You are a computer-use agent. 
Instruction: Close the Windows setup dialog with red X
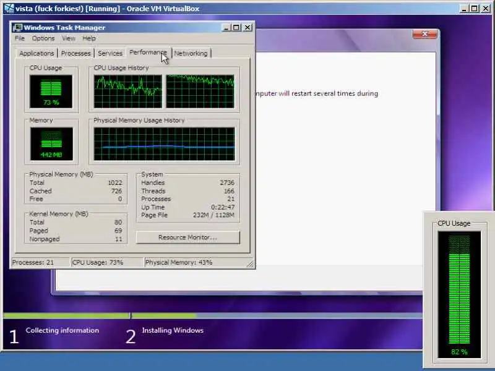point(425,34)
